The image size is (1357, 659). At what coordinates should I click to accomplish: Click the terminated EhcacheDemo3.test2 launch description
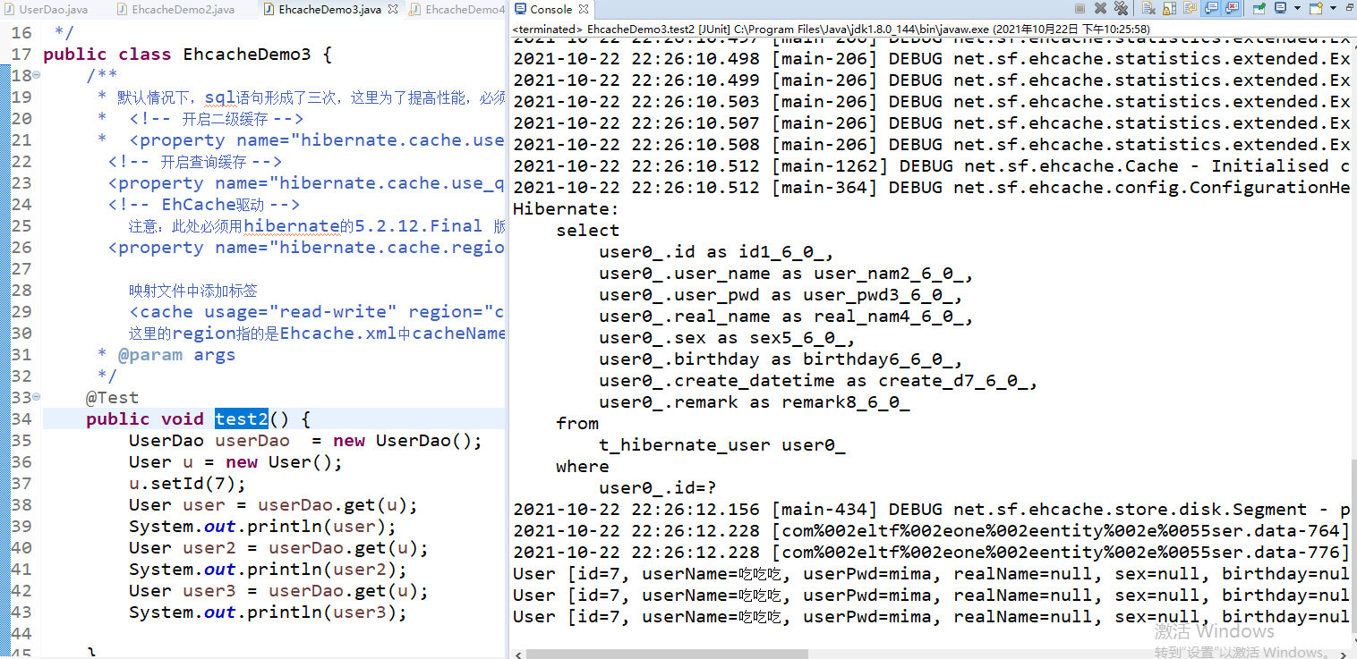click(x=831, y=29)
